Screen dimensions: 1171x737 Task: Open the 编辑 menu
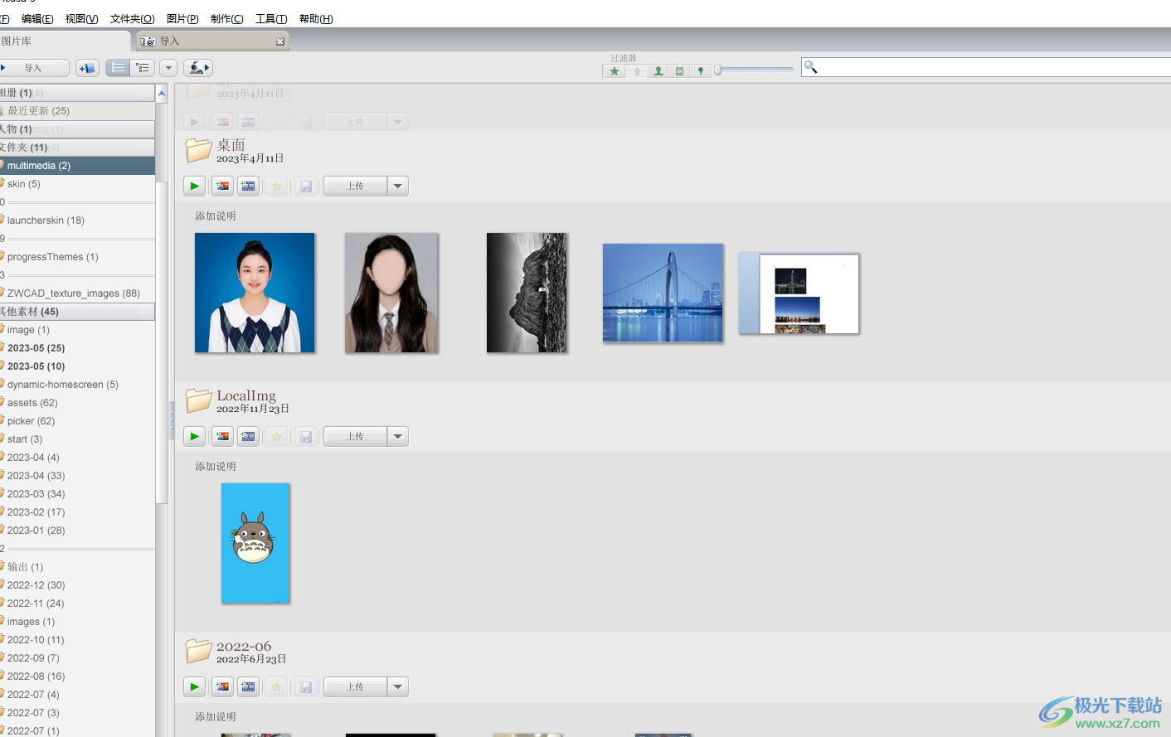pos(37,18)
